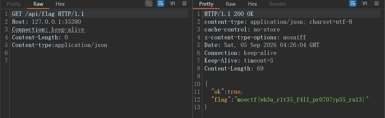Toggle line wrap icon in request panel
The width and height of the screenshot is (385, 118).
click(x=161, y=4)
